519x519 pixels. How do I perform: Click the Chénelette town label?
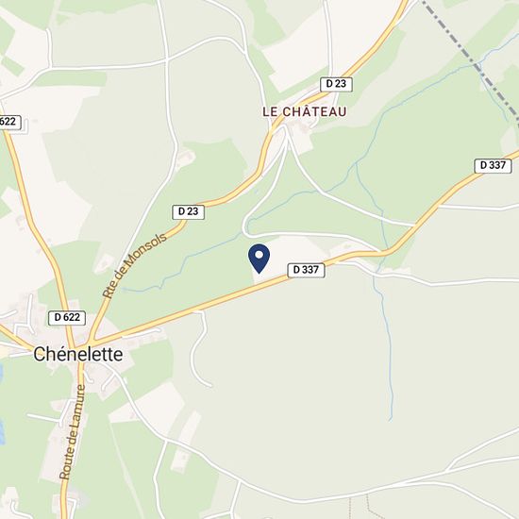click(x=78, y=354)
